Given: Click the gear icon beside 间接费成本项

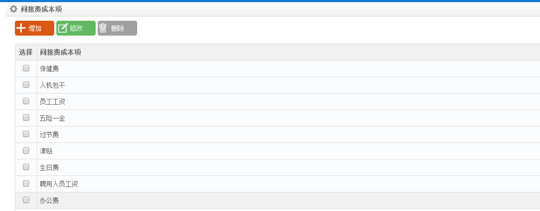Looking at the screenshot, I should click(13, 9).
